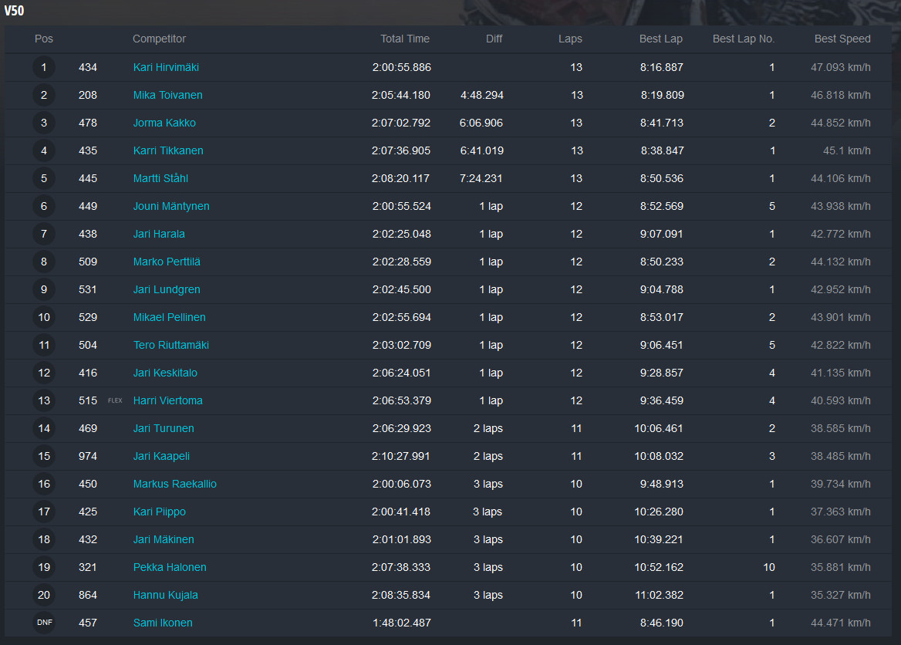
Task: Select the DNF status badge
Action: (x=44, y=623)
